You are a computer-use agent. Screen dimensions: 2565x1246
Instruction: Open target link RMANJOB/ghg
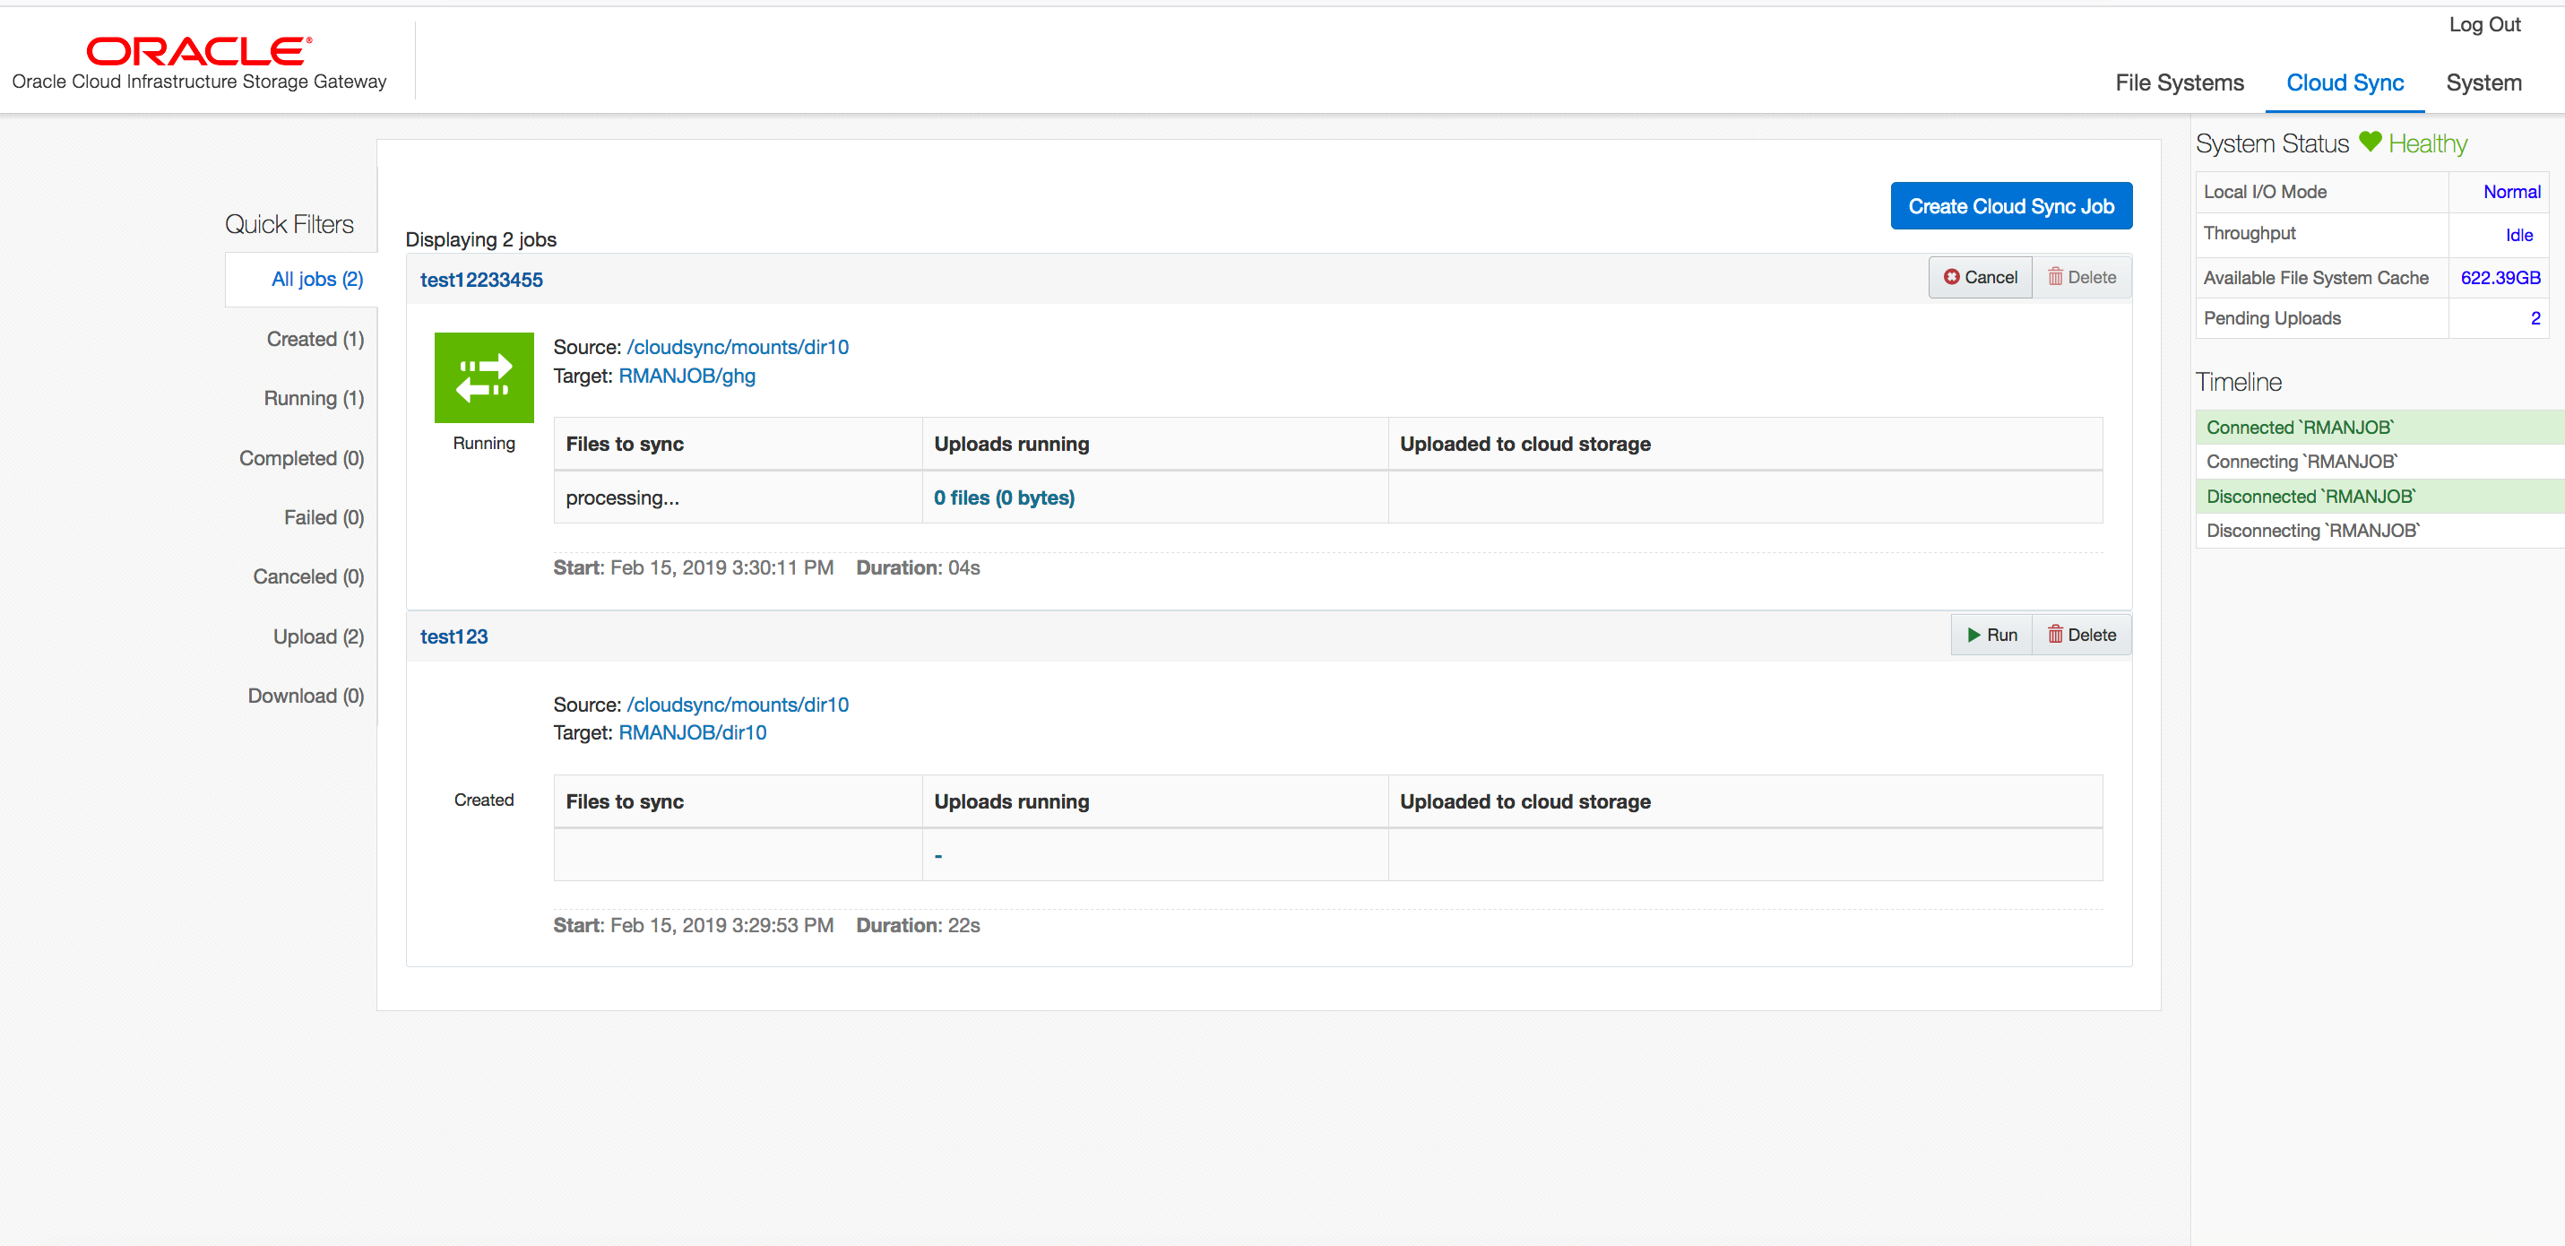point(686,376)
